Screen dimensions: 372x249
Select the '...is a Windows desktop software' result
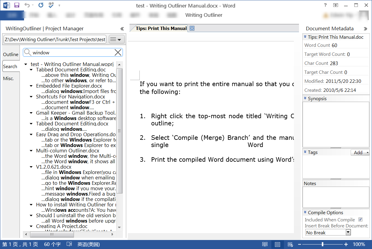79,118
